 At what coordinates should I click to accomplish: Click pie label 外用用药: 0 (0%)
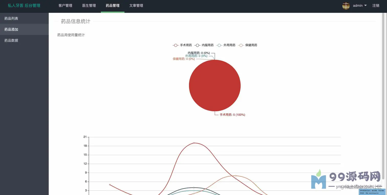tap(196, 56)
